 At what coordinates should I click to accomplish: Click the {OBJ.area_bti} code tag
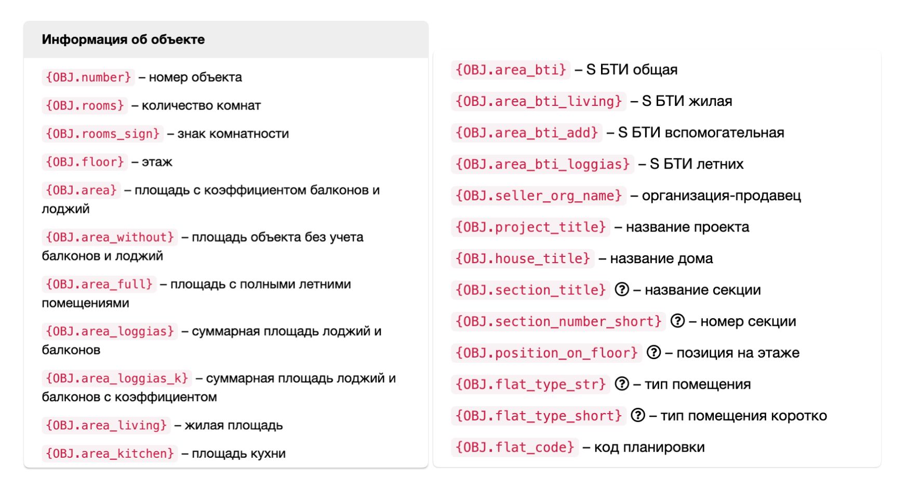click(511, 70)
